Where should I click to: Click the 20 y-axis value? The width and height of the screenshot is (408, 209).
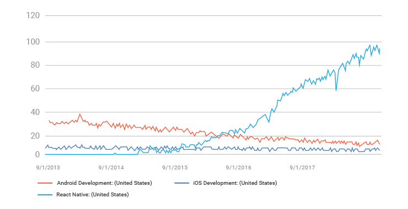coord(35,136)
